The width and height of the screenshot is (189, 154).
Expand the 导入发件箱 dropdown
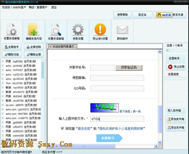184,111
